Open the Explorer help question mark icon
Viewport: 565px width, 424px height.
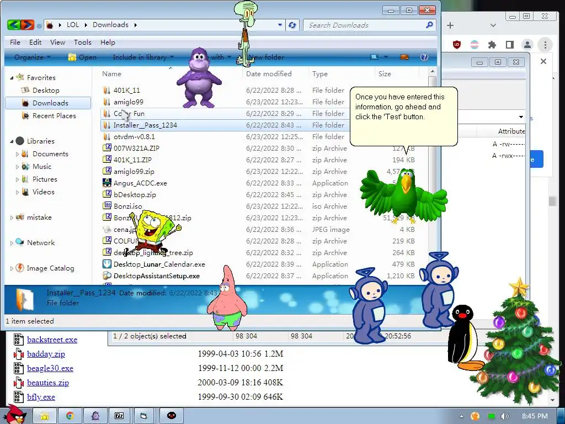point(424,57)
